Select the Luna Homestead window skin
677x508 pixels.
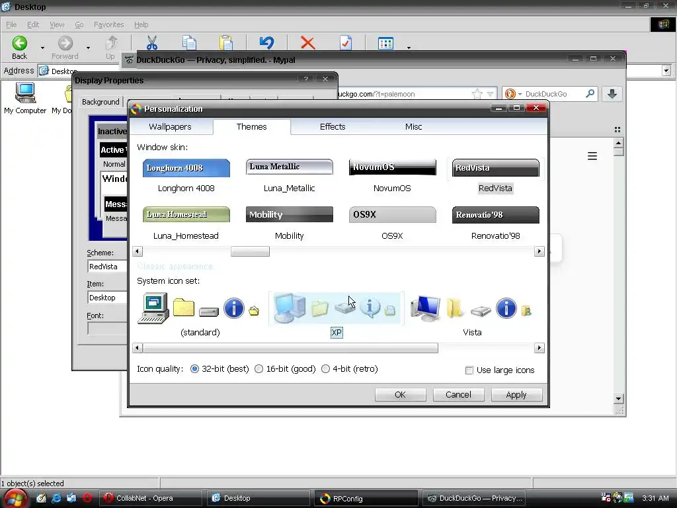coord(186,215)
